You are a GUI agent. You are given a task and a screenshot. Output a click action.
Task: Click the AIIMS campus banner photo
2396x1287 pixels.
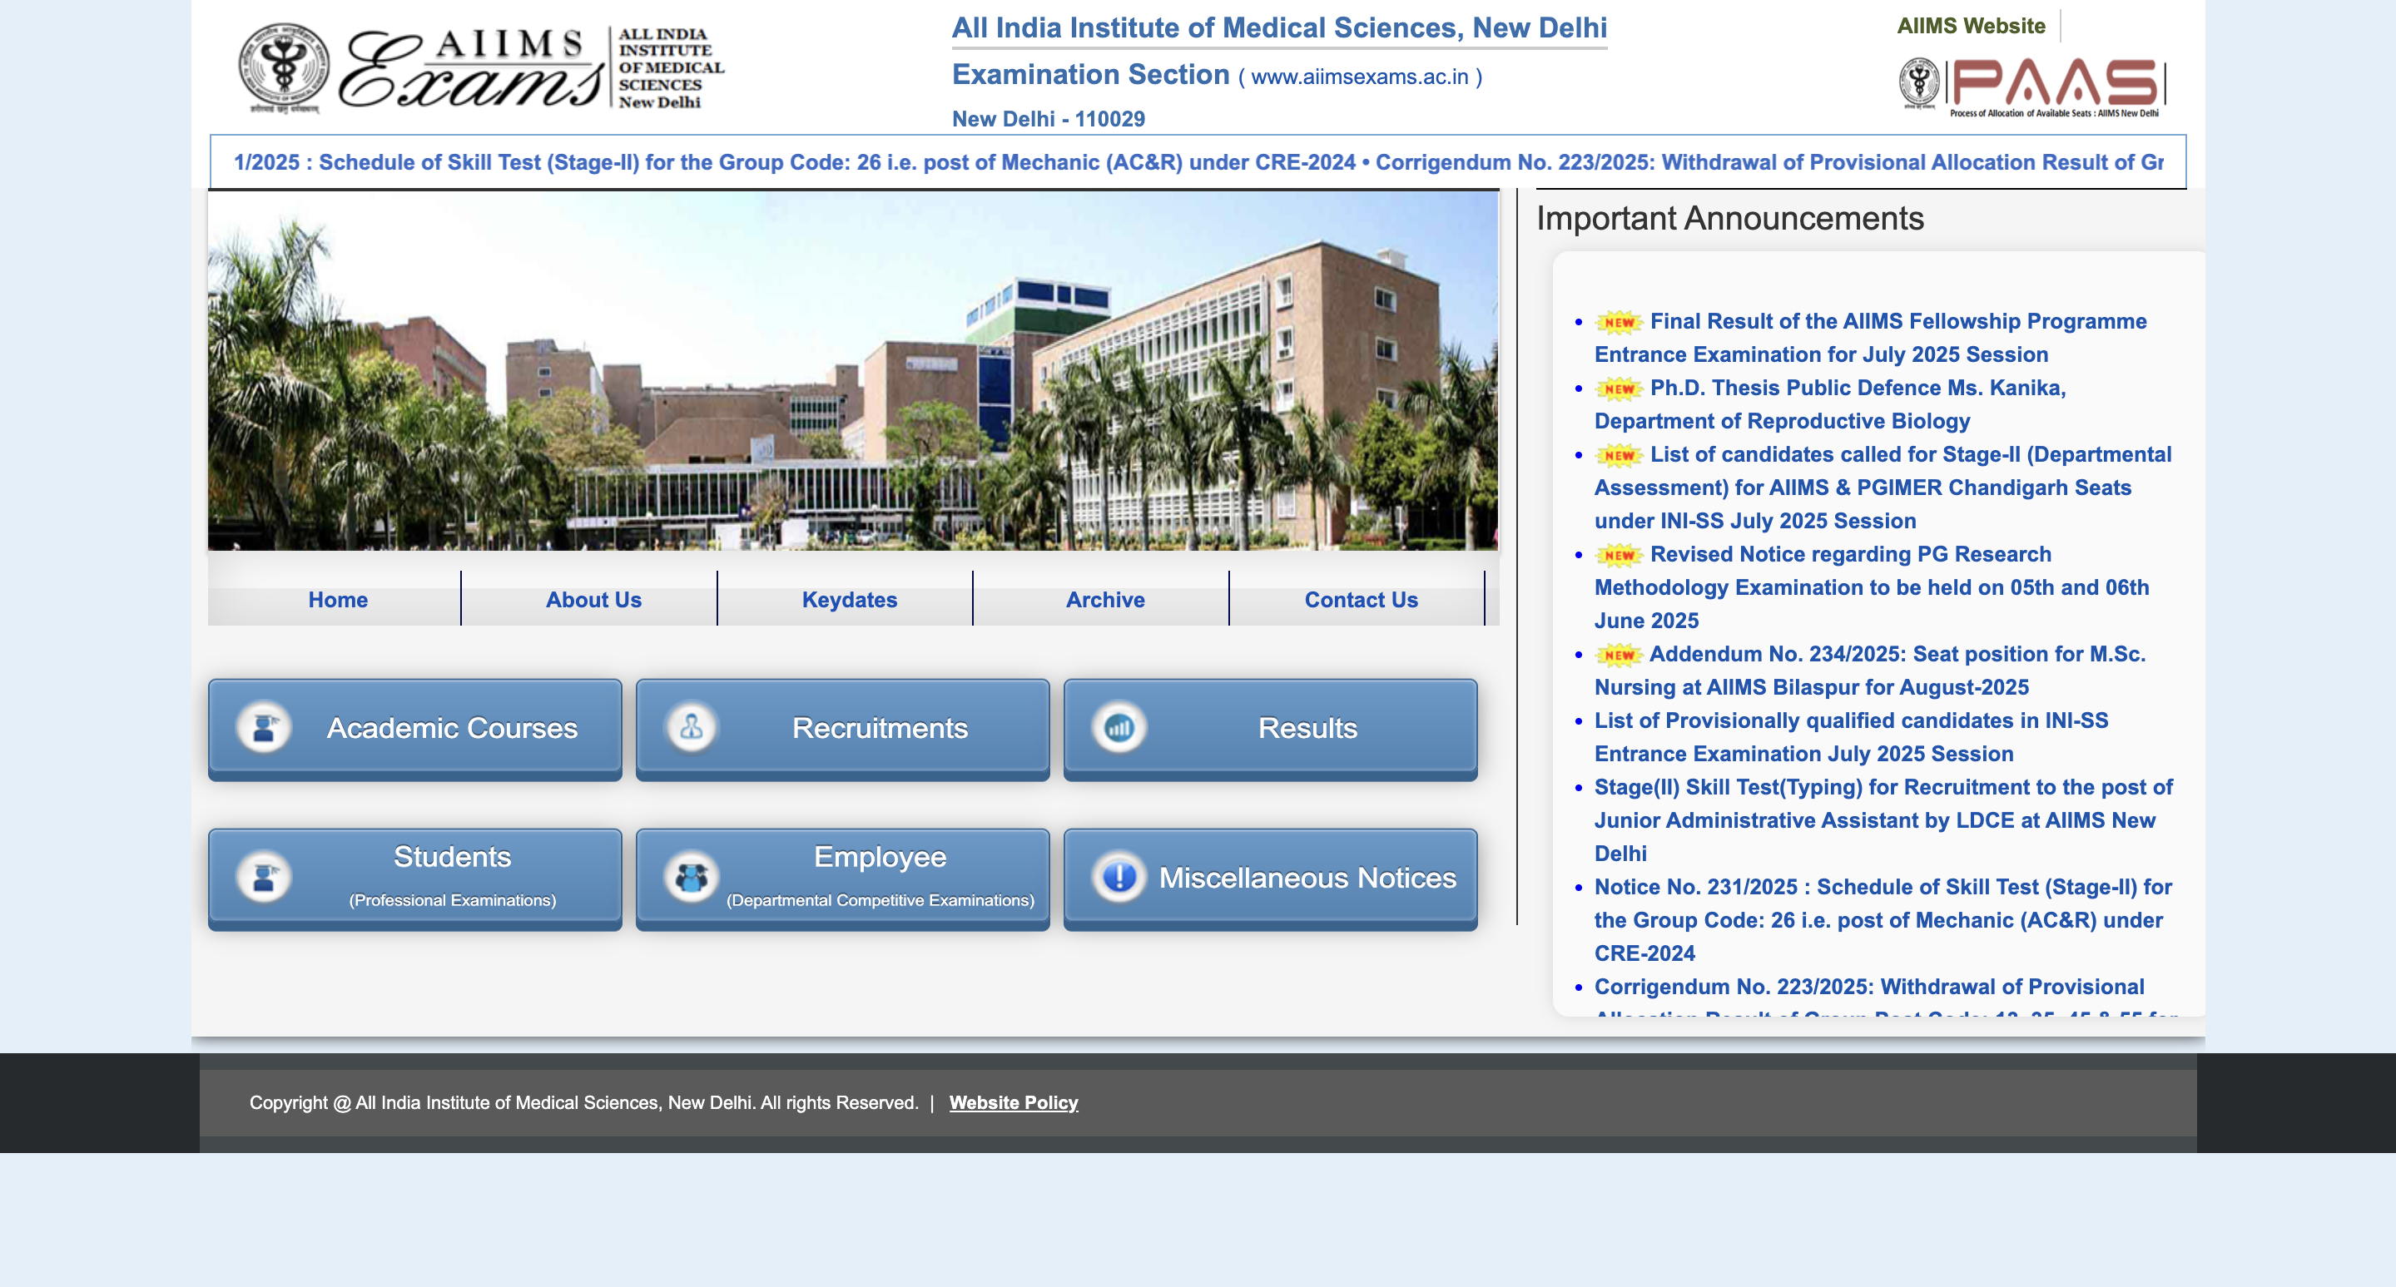(853, 371)
